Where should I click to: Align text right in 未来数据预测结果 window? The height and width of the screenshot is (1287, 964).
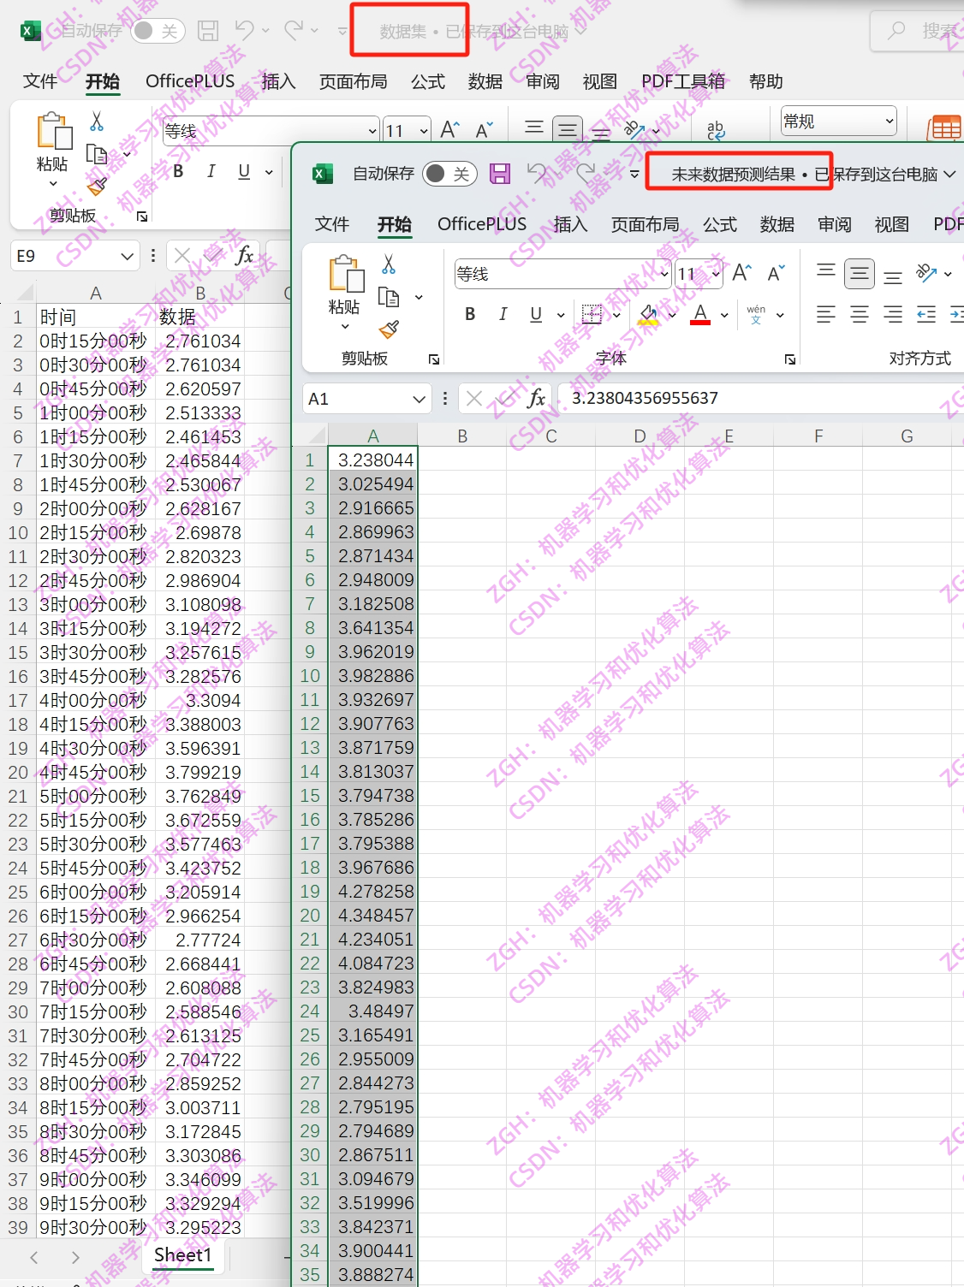[893, 314]
